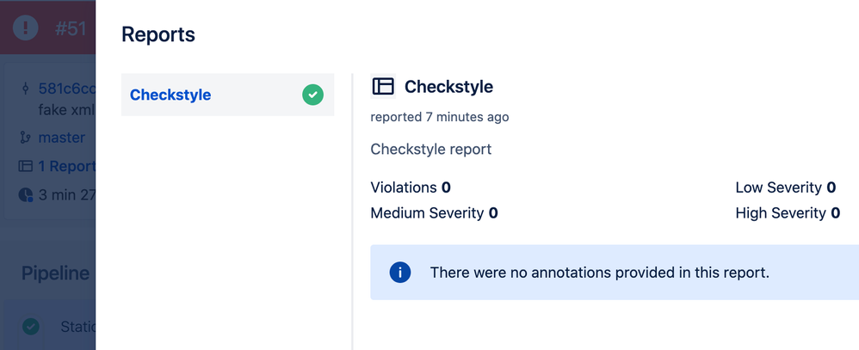Click the commit icon beside hash 581c6c

(25, 89)
